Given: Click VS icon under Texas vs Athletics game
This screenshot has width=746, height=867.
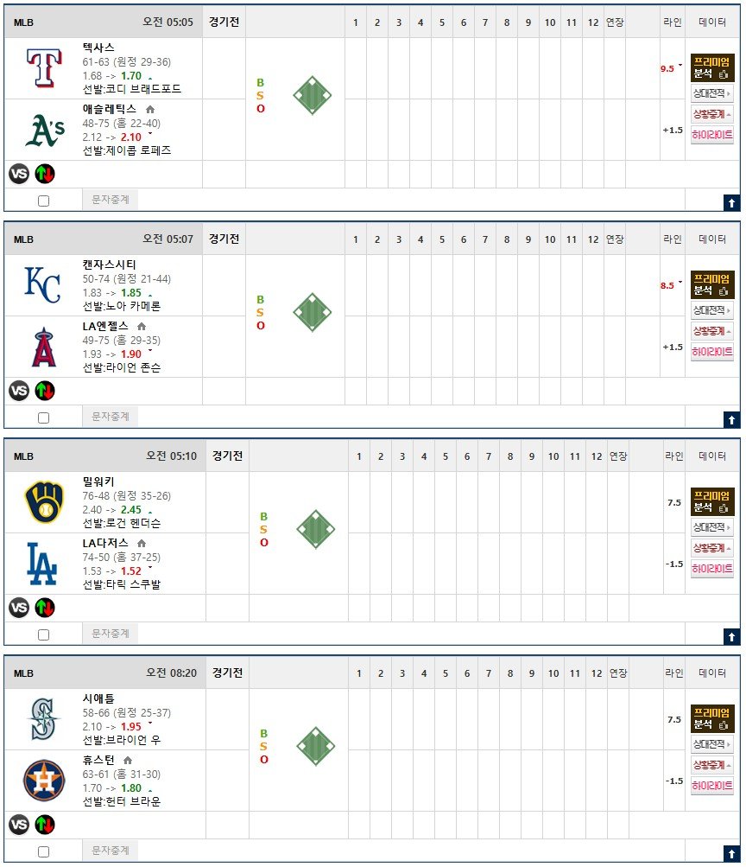Looking at the screenshot, I should 19,174.
